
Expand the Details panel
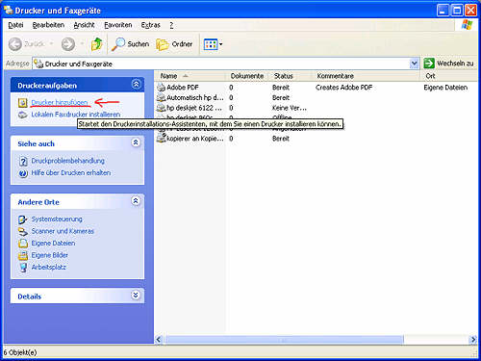tap(136, 295)
